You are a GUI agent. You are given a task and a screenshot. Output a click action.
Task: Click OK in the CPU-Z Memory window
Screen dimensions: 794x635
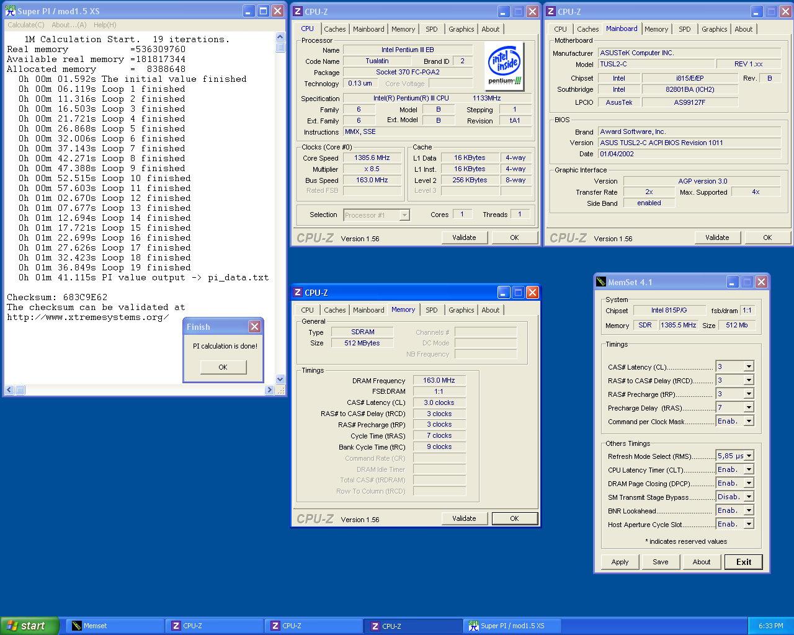[x=514, y=518]
